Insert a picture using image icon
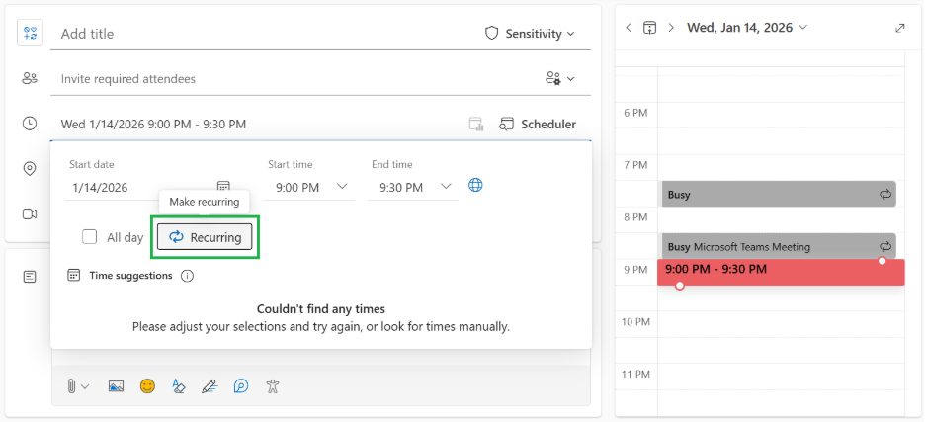 click(x=117, y=386)
